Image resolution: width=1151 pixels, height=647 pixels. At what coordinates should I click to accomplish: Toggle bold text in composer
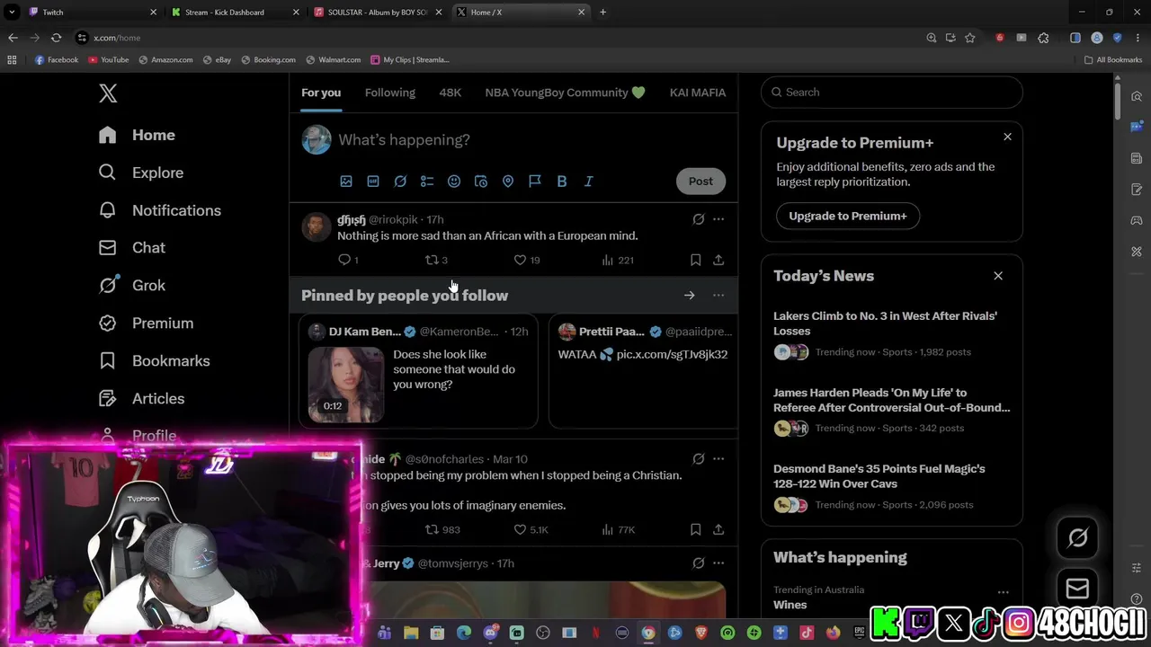(x=562, y=182)
